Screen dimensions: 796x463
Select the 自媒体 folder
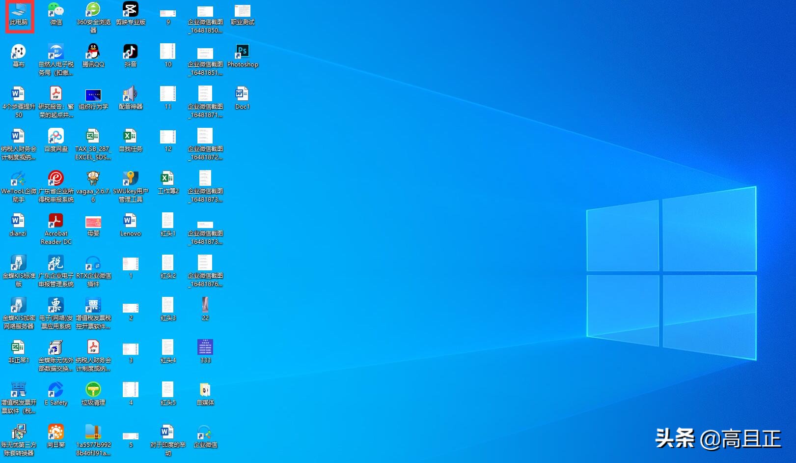205,394
